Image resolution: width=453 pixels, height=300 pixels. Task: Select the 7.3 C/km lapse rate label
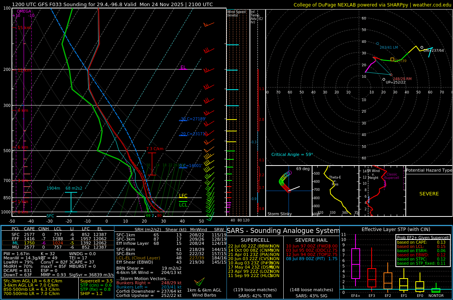click(155, 149)
